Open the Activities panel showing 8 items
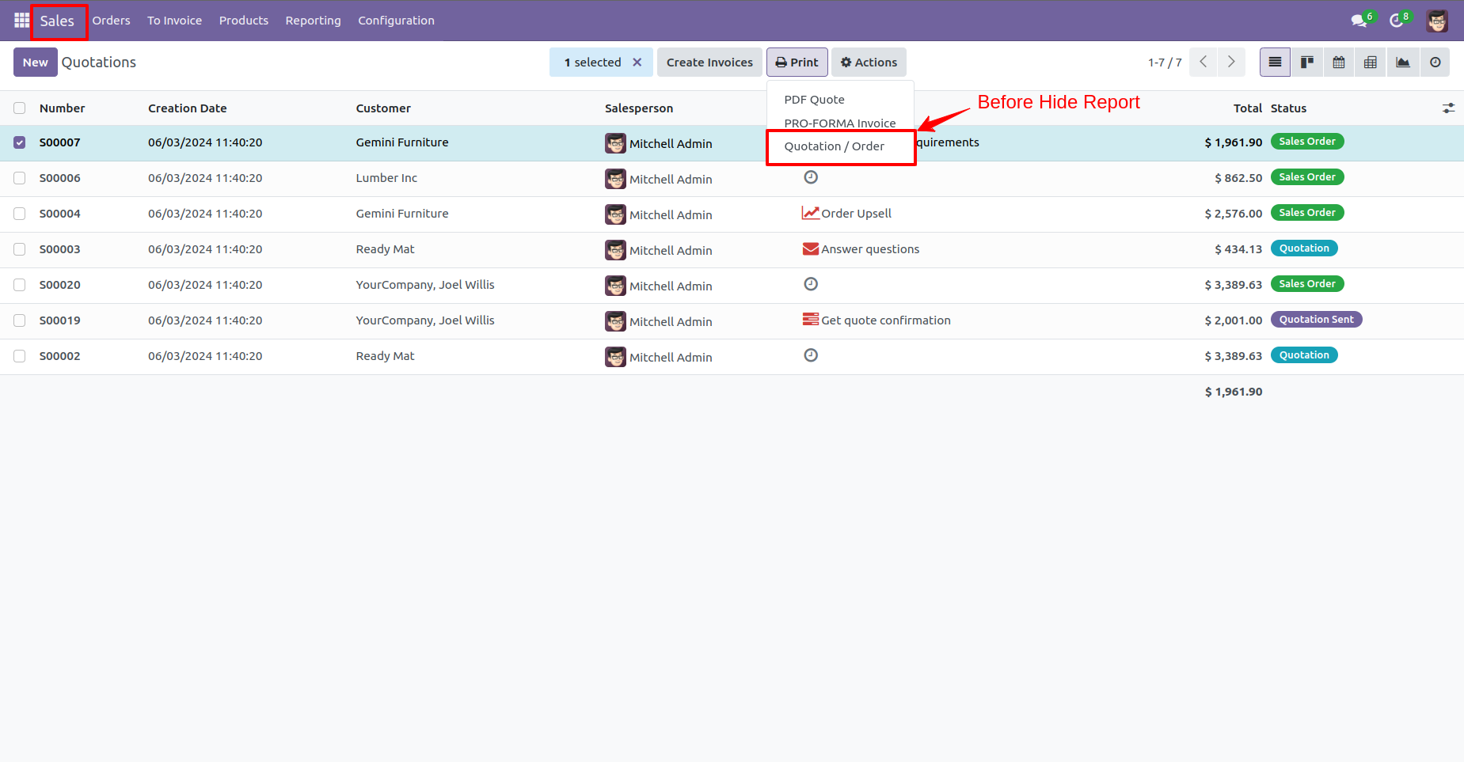1464x762 pixels. 1397,20
